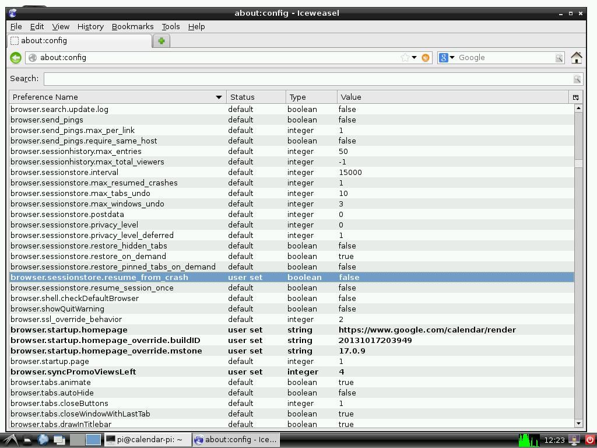Open the column picker icon in table header

point(575,97)
